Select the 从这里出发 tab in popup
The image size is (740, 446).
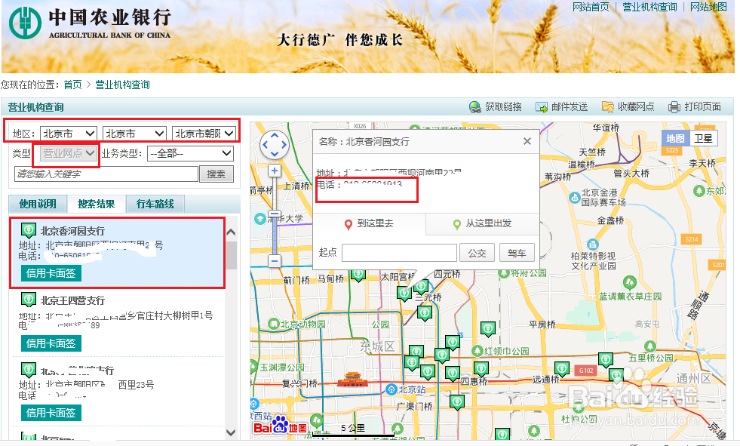[482, 223]
